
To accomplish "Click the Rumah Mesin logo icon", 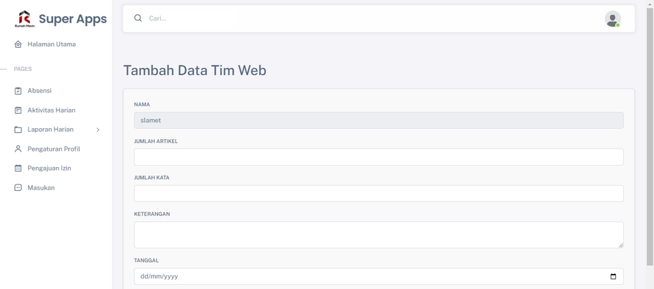I will (25, 19).
